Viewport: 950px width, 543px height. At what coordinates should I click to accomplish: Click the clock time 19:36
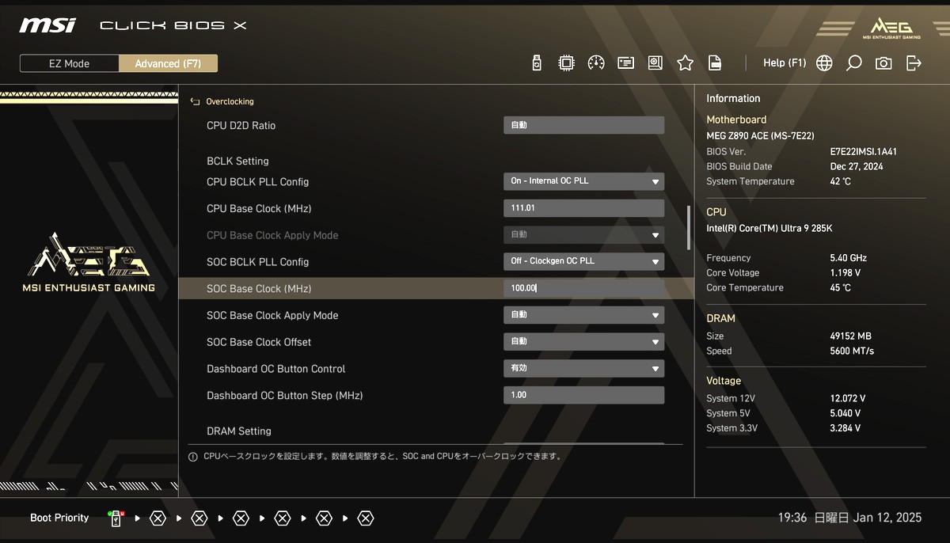tap(792, 518)
